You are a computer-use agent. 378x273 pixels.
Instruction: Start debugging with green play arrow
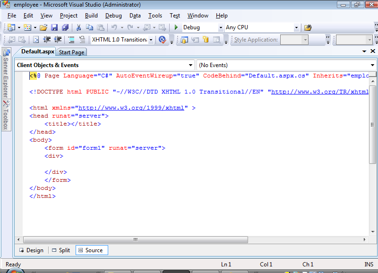(176, 27)
